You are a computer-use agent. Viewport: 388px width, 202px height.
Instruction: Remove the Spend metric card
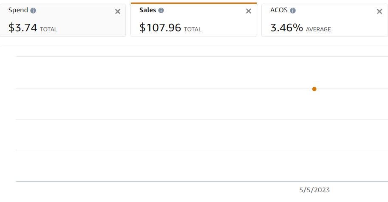118,11
